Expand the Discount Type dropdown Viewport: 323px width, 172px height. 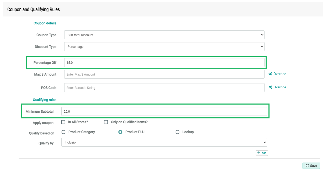pyautogui.click(x=164, y=47)
